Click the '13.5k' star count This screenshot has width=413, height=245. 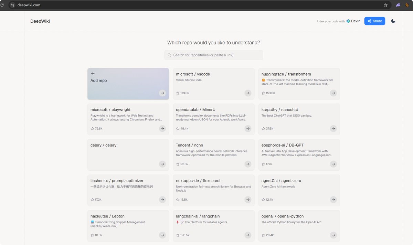point(184,200)
